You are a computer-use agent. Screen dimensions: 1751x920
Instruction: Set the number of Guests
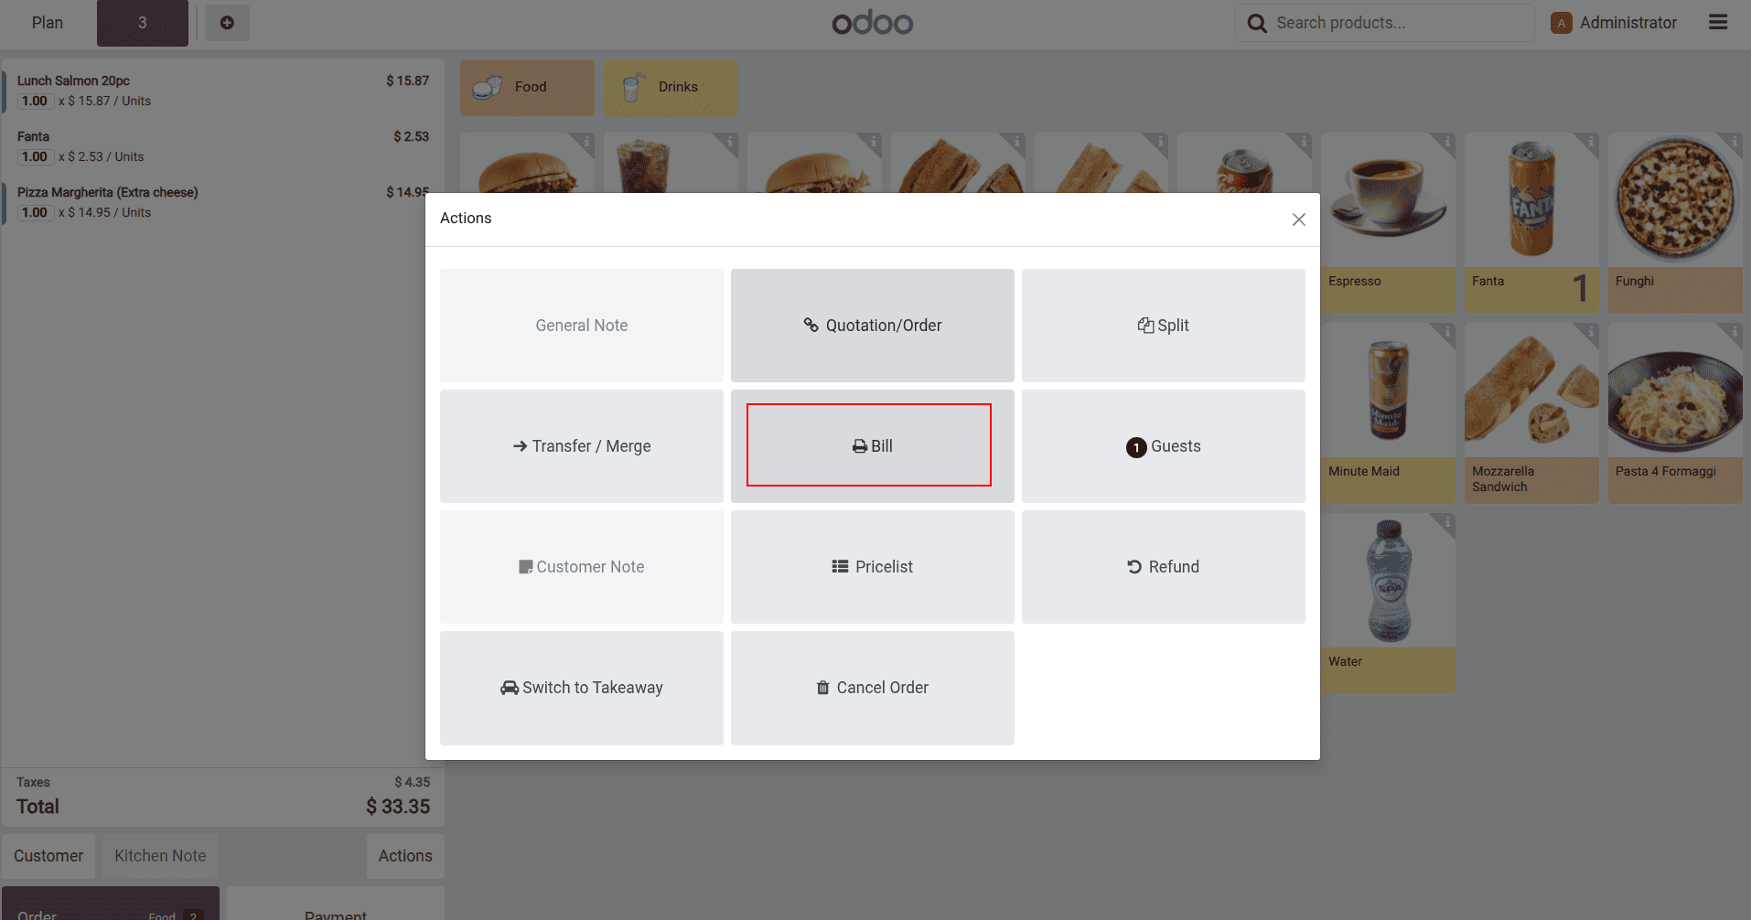[1163, 446]
